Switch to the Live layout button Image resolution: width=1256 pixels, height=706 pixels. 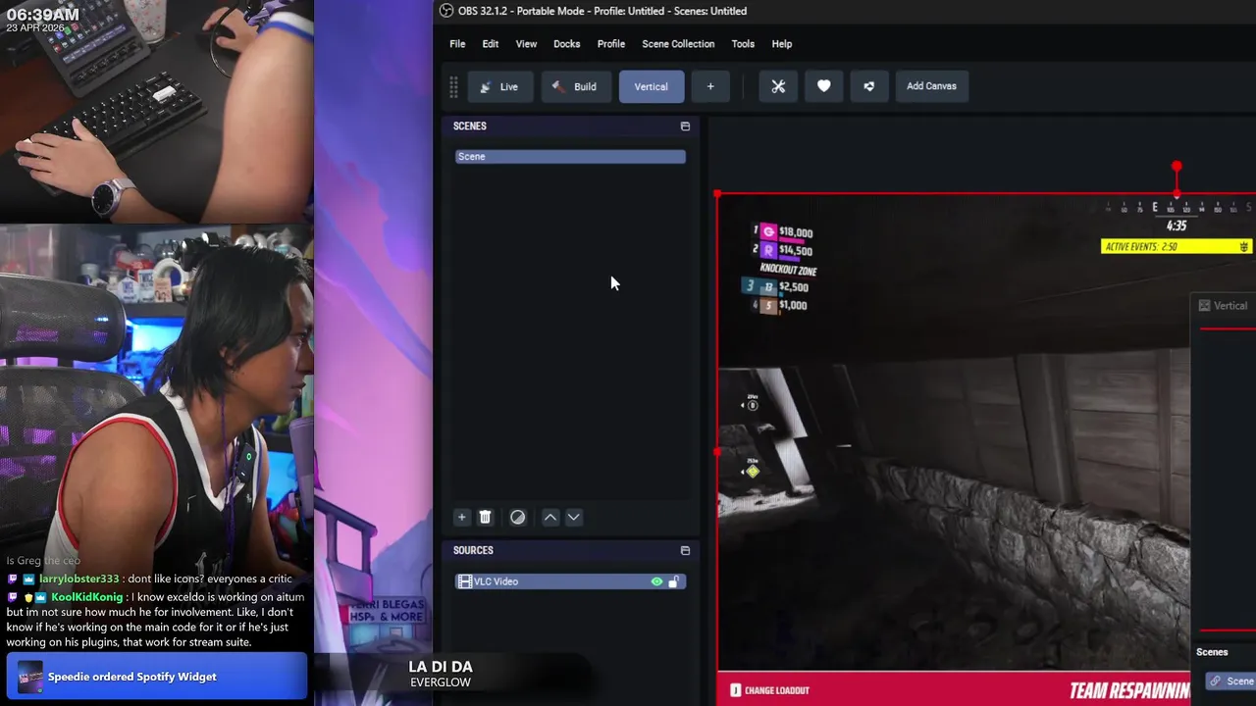(499, 86)
